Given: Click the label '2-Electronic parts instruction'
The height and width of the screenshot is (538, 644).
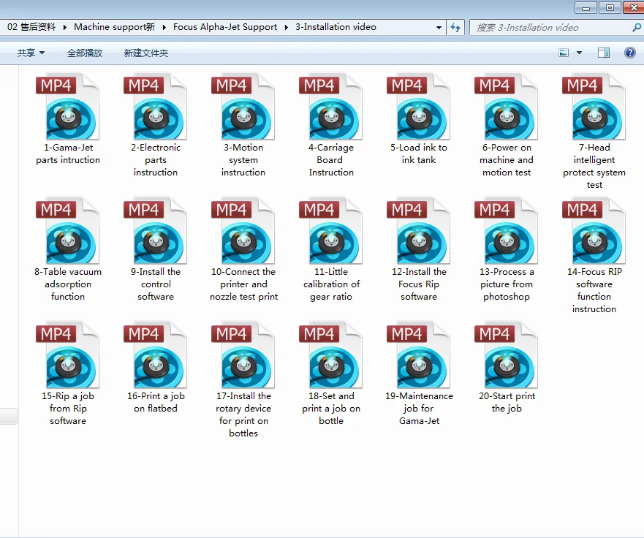Looking at the screenshot, I should 156,160.
